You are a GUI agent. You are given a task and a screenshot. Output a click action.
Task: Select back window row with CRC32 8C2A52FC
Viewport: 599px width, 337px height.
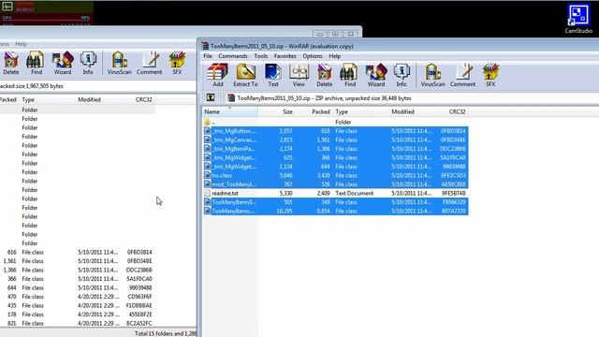click(x=77, y=323)
